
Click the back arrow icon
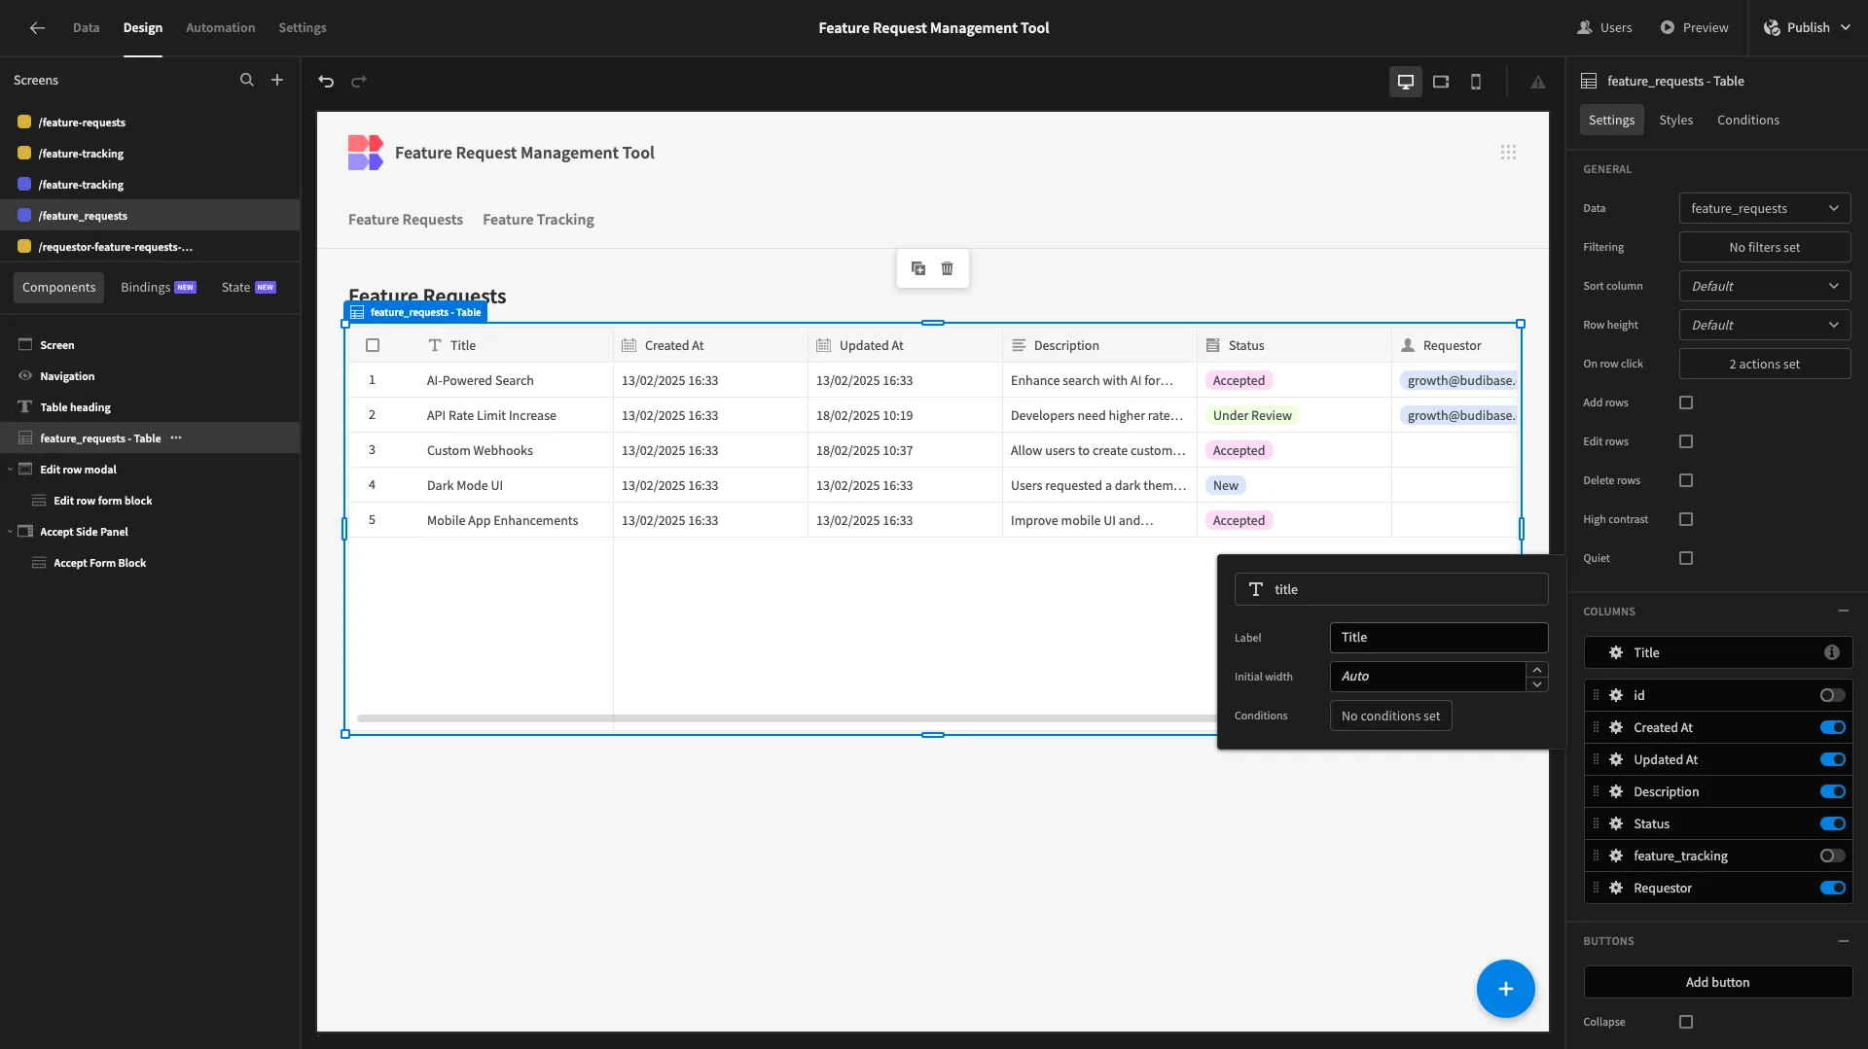37,27
